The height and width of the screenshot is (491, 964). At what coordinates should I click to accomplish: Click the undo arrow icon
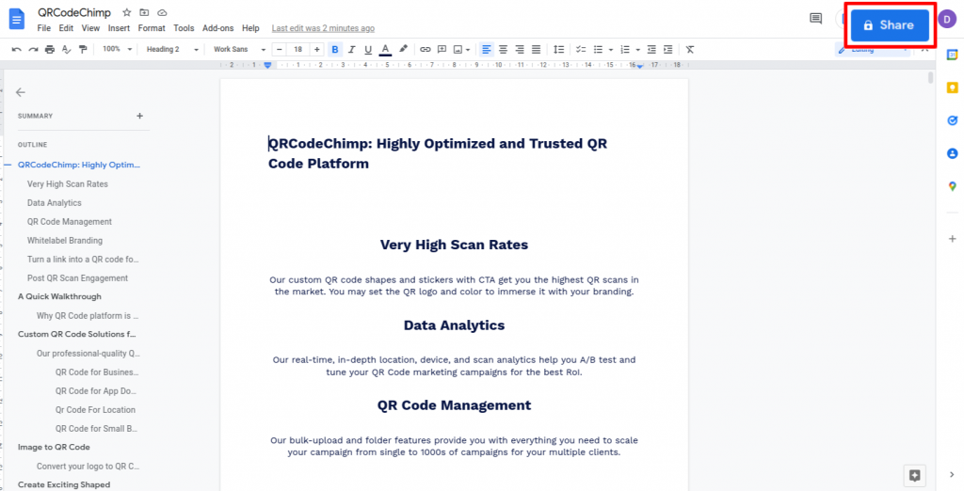(x=16, y=49)
